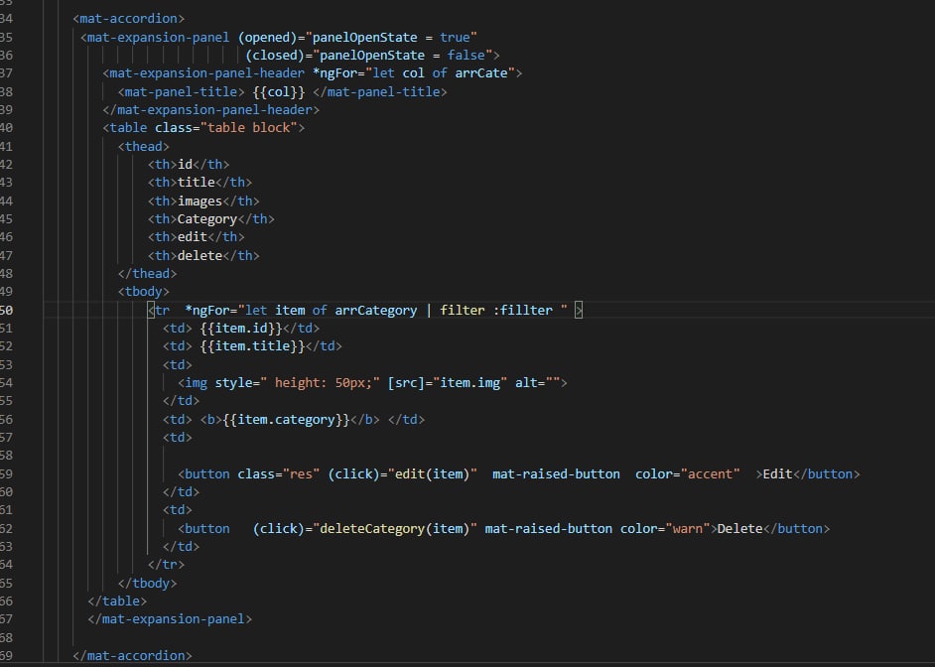
Task: Click the {{col}} interpolation in mat-panel-title
Action: [279, 91]
